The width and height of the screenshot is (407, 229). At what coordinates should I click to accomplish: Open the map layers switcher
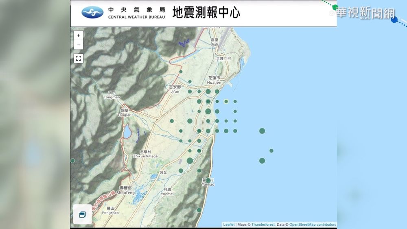(x=83, y=214)
